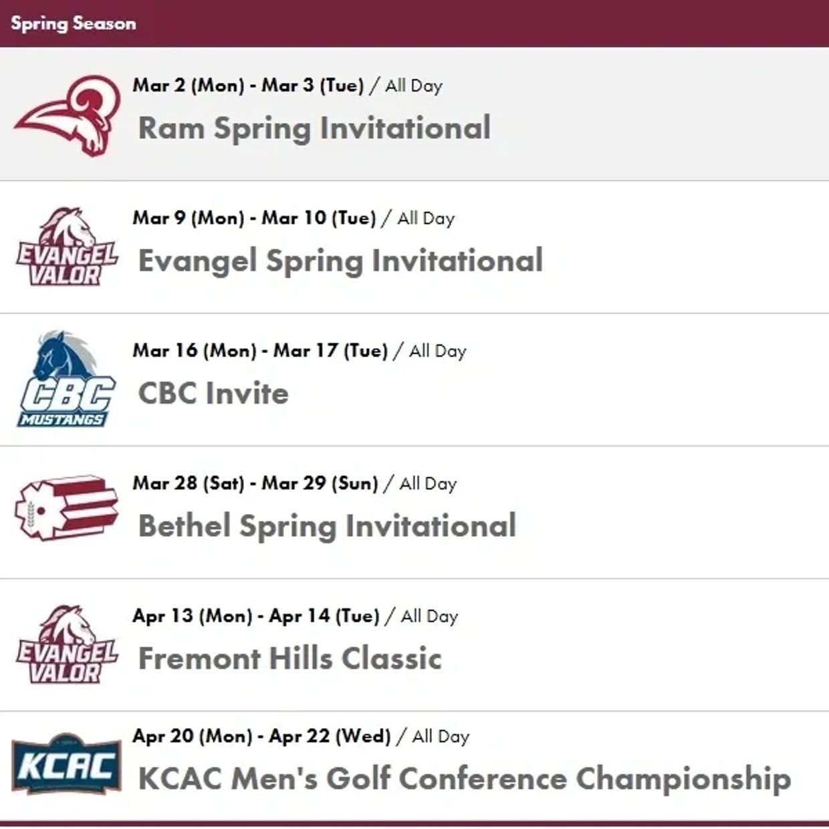Click the Mar 28 - Mar 29 date
This screenshot has width=829, height=829.
(x=255, y=483)
